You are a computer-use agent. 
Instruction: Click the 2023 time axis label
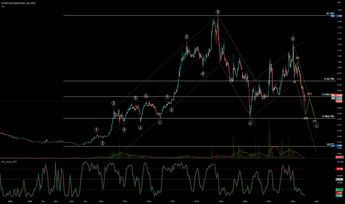click(316, 201)
